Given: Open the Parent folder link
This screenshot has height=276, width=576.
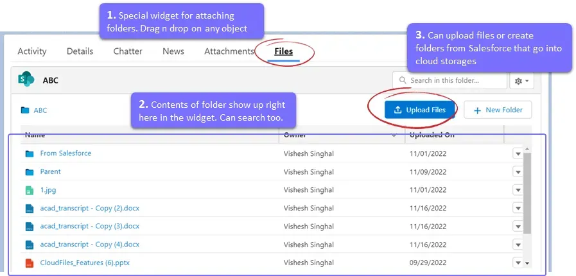Looking at the screenshot, I should tap(50, 171).
